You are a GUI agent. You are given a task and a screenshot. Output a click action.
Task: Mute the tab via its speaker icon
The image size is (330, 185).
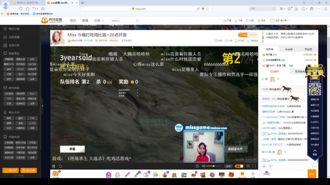click(x=72, y=3)
